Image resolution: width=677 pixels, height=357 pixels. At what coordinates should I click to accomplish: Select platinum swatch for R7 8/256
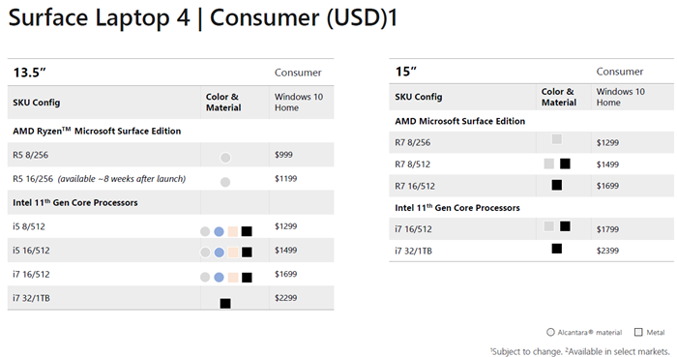(x=556, y=139)
